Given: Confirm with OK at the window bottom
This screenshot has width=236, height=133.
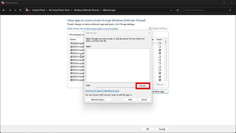Looking at the screenshot, I should click(x=147, y=129).
